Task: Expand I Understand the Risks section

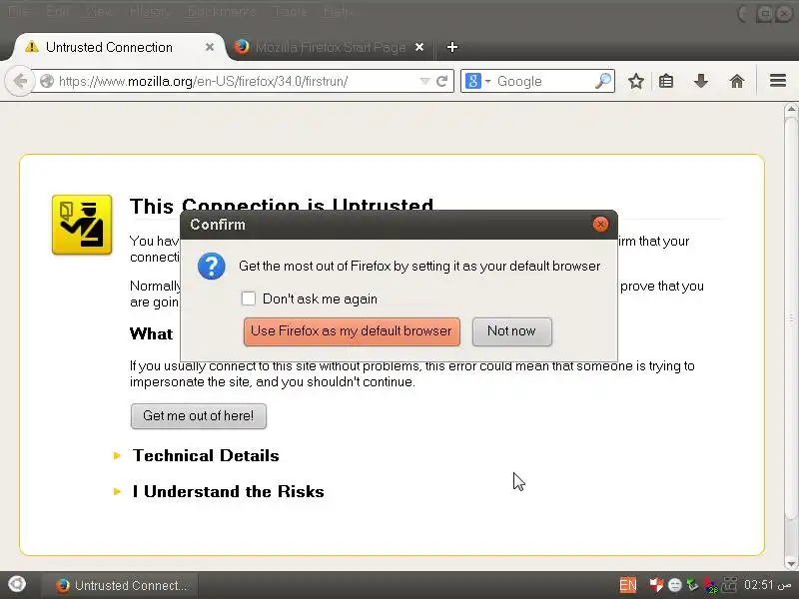Action: tap(229, 491)
